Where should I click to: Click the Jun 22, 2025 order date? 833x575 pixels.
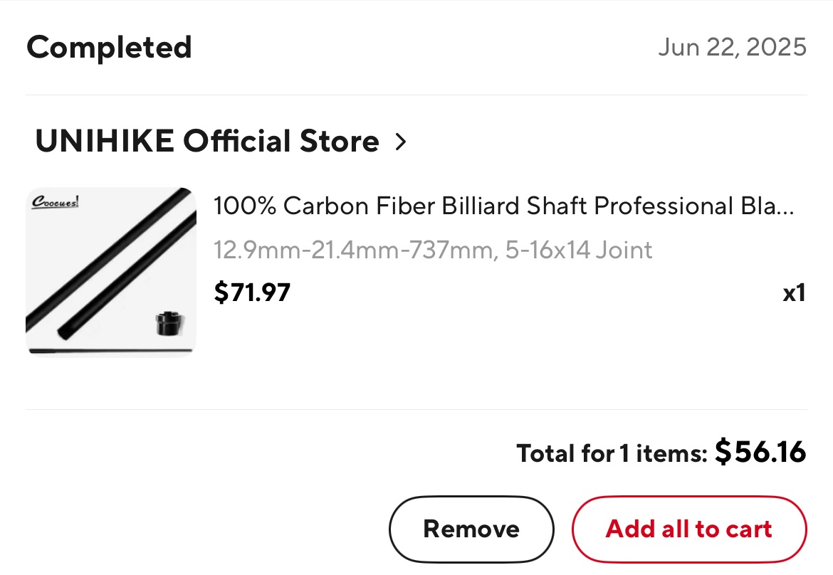(732, 48)
